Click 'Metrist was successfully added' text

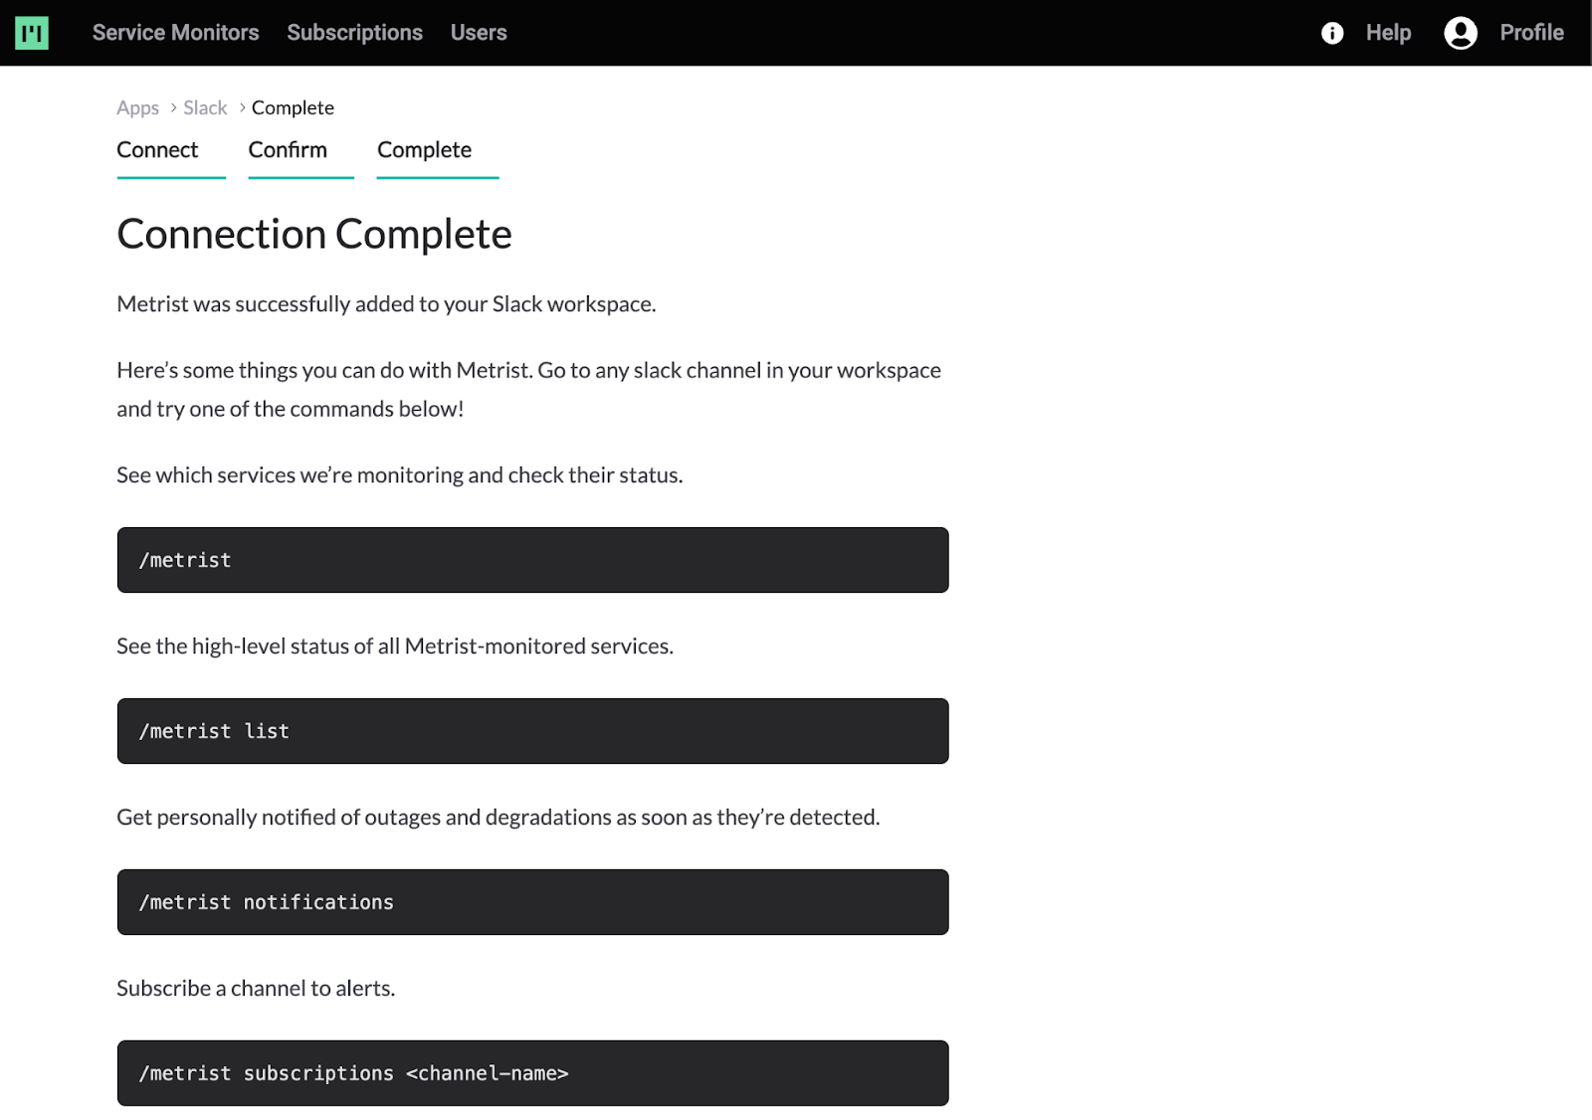[x=386, y=304]
